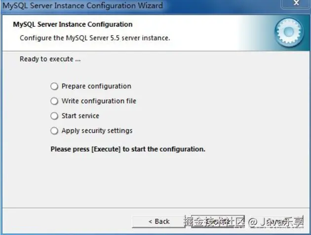The image size is (311, 235).
Task: Click the Start service label text
Action: [80, 116]
